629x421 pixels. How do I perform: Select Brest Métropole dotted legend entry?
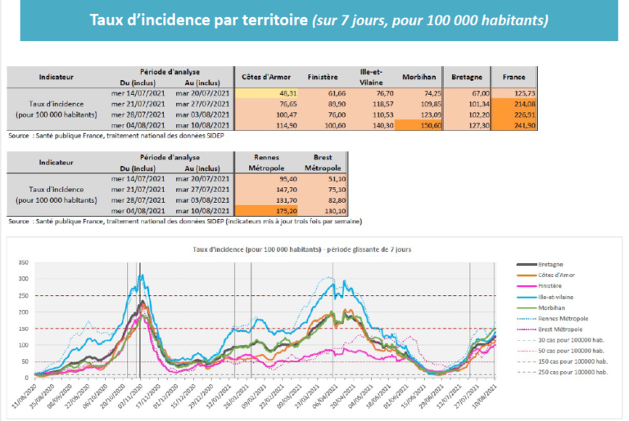[x=550, y=329]
